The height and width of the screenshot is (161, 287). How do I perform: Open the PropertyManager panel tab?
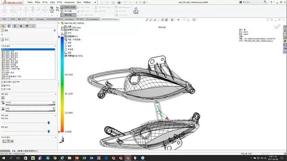[x=9, y=26]
